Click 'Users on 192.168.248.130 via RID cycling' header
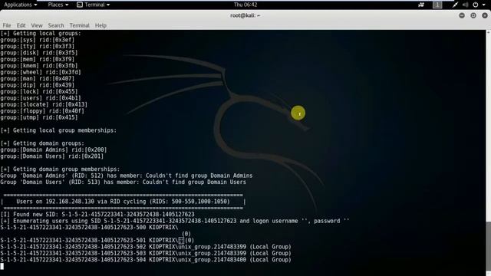The width and height of the screenshot is (491, 276). [x=123, y=202]
